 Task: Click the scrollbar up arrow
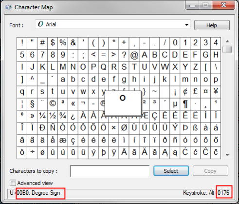pyautogui.click(x=227, y=41)
